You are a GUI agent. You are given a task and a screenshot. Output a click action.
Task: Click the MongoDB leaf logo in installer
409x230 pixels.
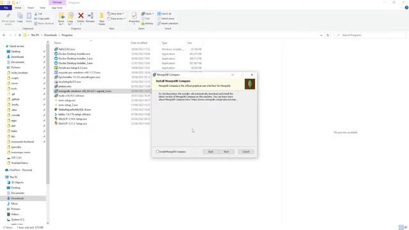click(x=250, y=84)
